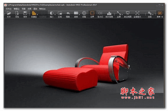Viewport: 168px width, 111px height.
Task: Click the tool icon left of the UI button
Action: coord(150,13)
